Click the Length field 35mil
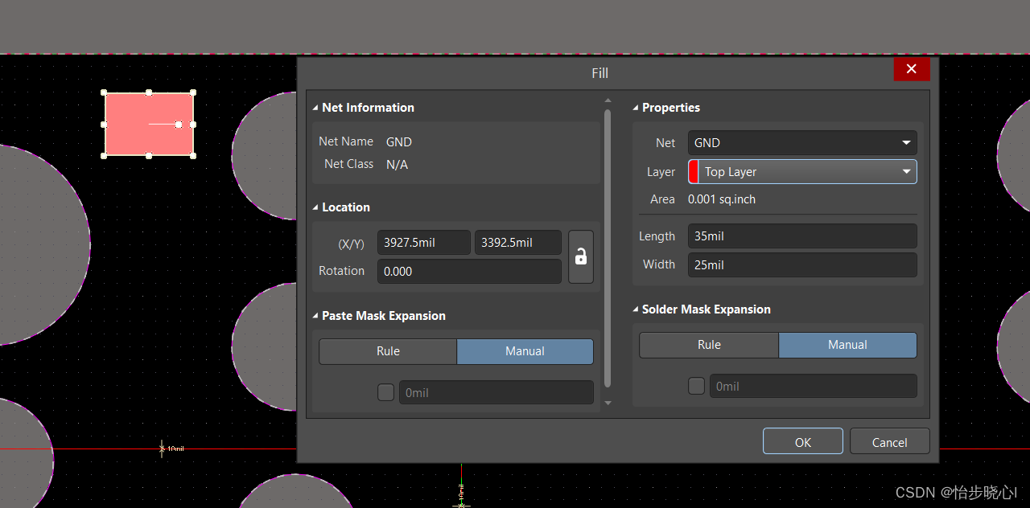Screen dimensions: 1030x508 click(x=802, y=236)
